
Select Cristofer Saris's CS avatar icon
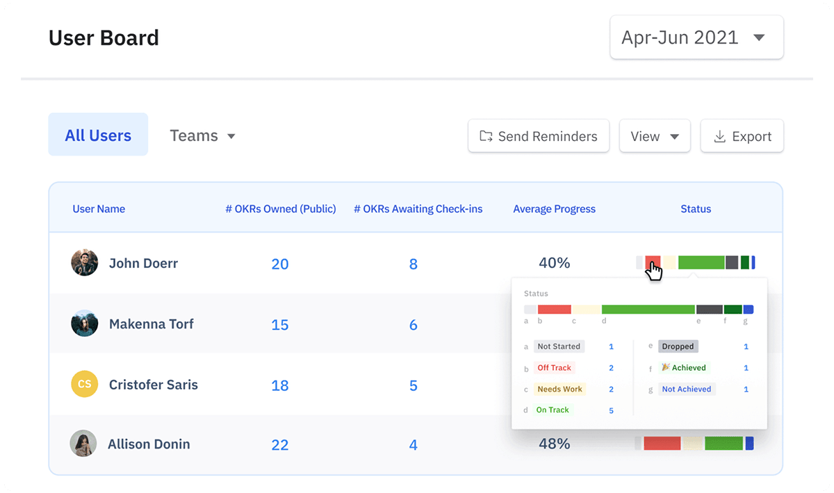click(x=84, y=384)
